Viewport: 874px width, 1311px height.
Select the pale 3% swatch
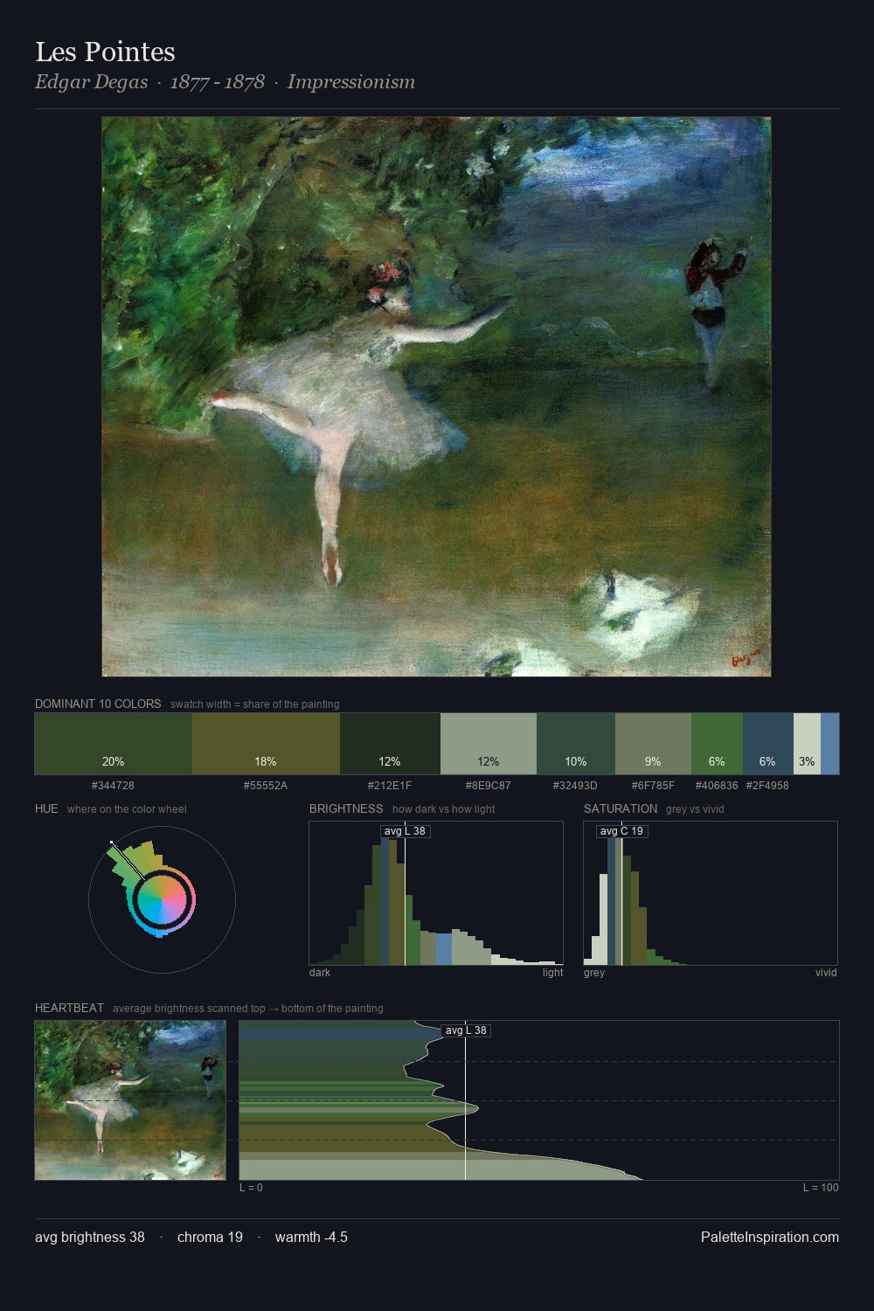807,744
